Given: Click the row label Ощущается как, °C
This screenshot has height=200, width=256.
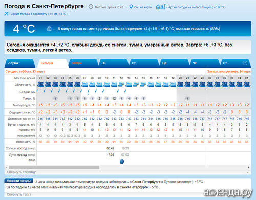Looking at the screenshot, I should point(22,112).
